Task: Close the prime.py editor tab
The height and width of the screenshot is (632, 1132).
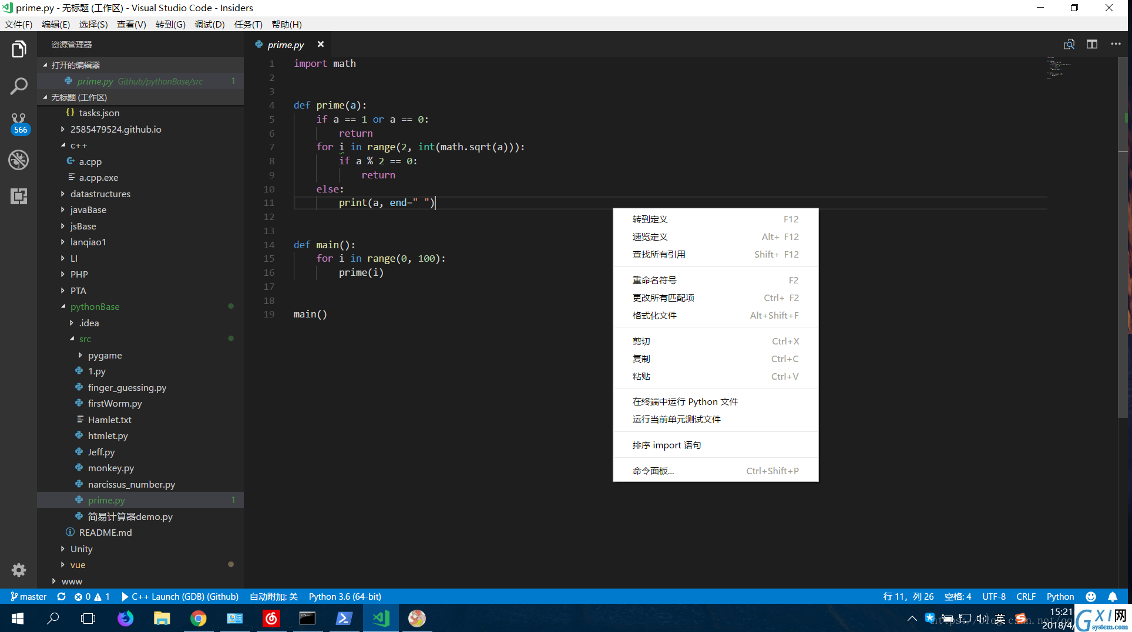Action: point(321,45)
